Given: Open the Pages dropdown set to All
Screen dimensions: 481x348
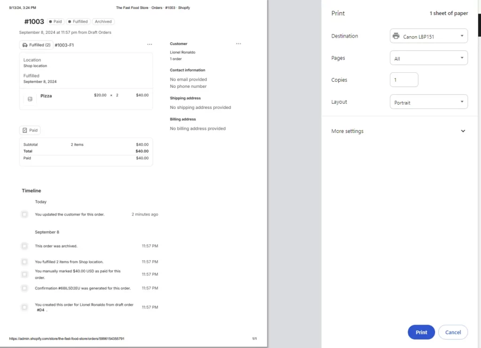Looking at the screenshot, I should tap(428, 58).
